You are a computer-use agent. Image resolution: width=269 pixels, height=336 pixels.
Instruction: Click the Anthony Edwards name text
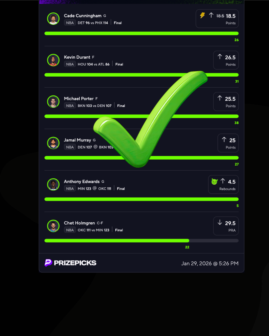click(82, 181)
